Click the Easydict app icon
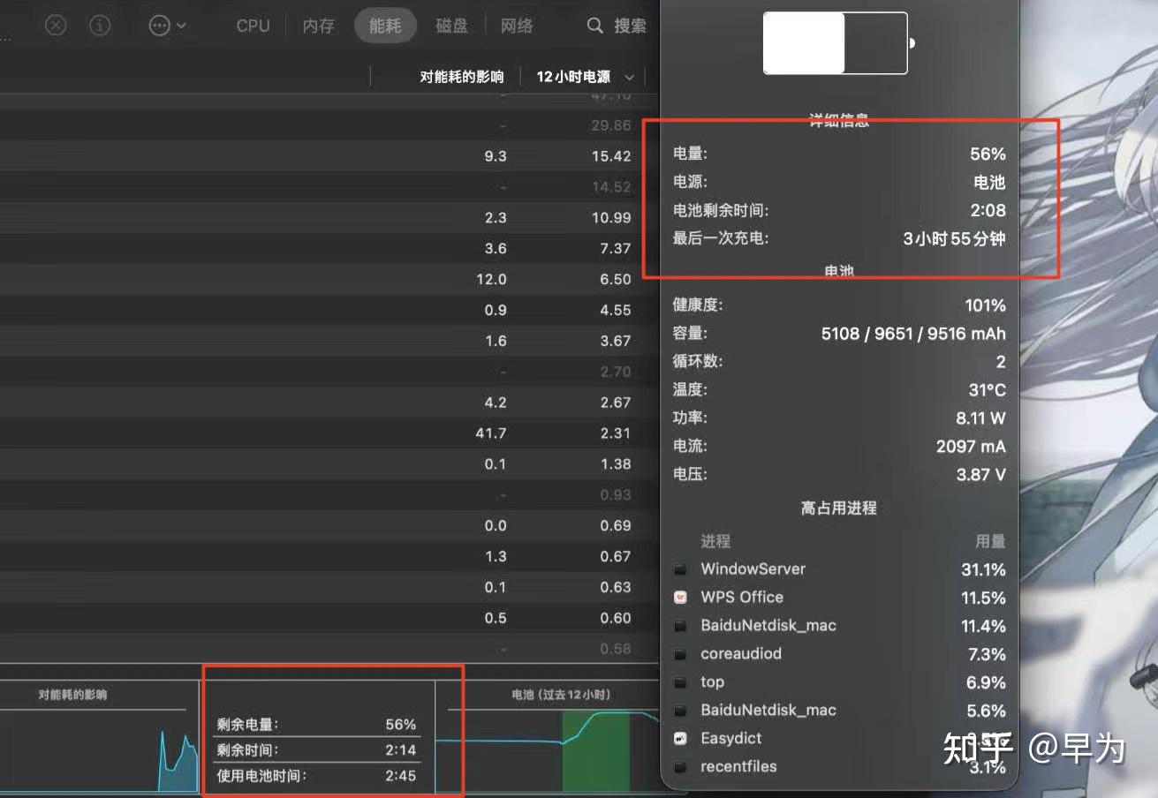 [x=680, y=739]
